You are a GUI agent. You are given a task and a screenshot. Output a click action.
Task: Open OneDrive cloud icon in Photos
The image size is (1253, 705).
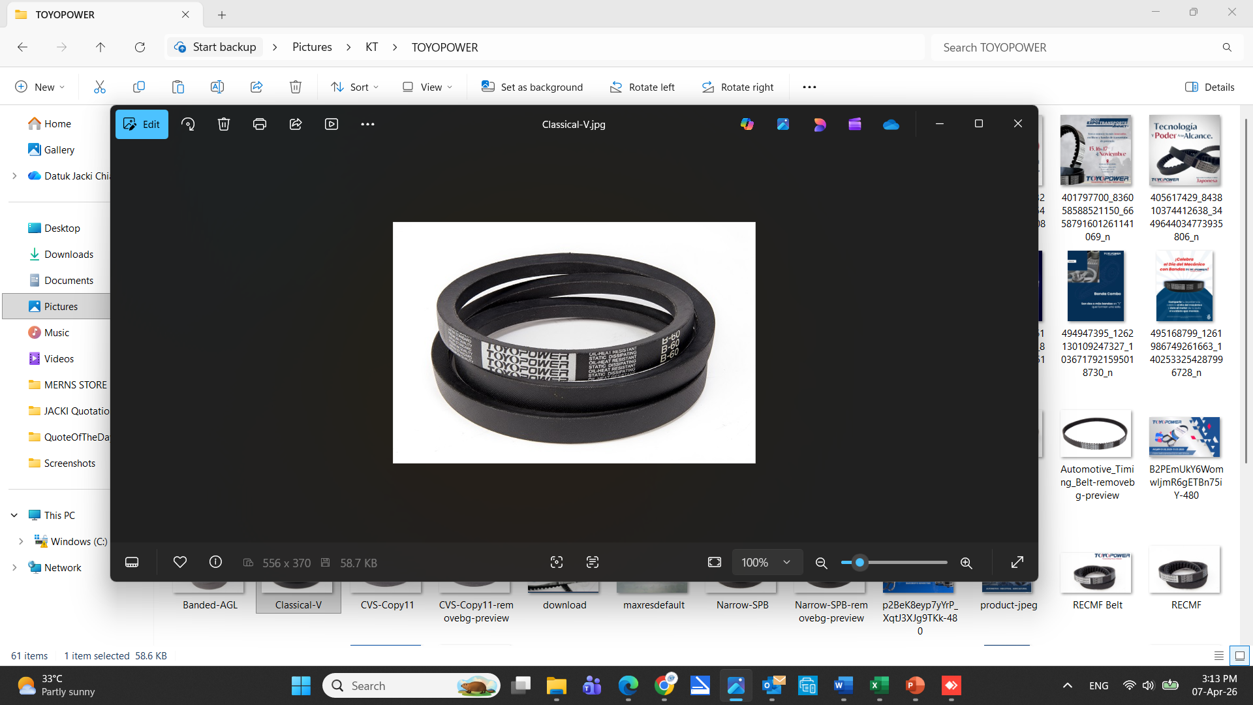pos(891,124)
